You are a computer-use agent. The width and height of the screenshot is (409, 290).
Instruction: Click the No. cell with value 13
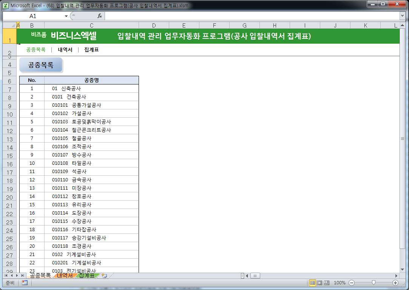click(32, 188)
